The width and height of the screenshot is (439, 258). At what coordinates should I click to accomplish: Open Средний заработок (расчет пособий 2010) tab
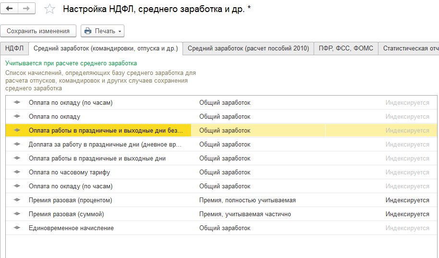tap(248, 49)
